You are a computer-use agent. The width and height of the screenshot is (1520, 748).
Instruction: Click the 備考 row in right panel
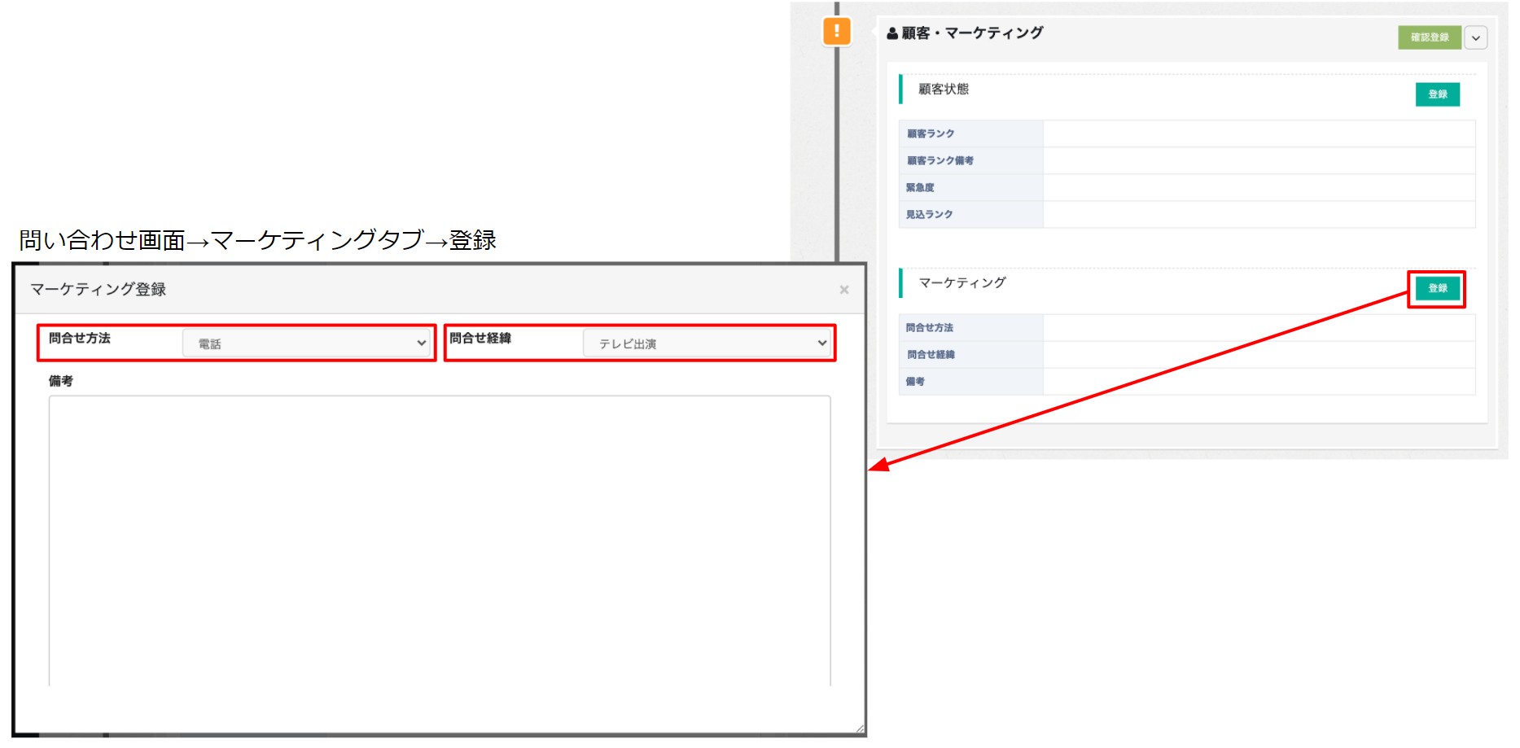[915, 382]
